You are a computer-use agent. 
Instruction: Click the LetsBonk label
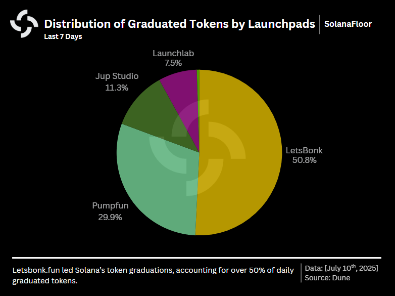click(304, 150)
